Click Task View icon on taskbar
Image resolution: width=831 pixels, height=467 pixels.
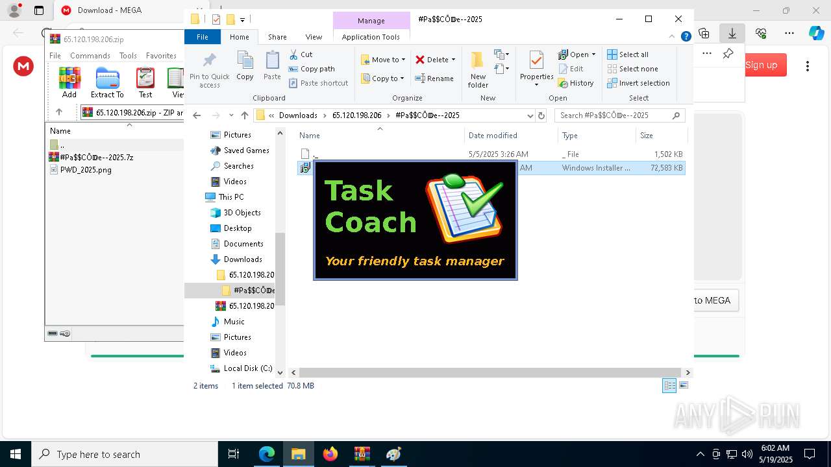point(234,454)
